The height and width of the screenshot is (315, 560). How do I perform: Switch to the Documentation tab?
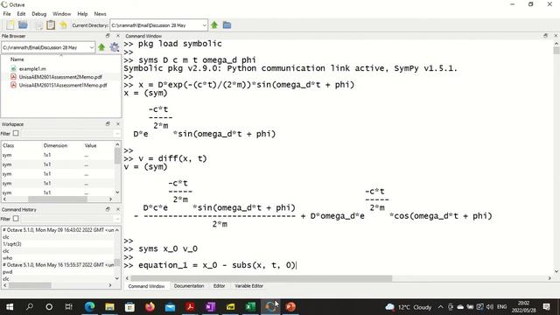tap(189, 286)
